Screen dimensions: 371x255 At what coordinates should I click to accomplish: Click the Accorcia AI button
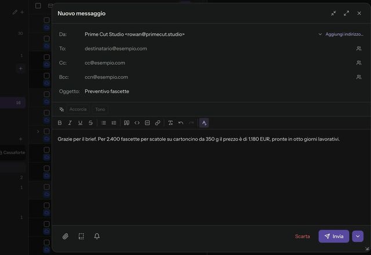tap(78, 110)
